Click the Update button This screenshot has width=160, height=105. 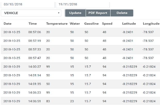75,13
